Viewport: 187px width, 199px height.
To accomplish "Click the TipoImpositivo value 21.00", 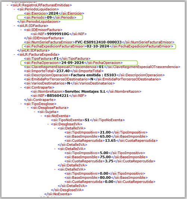I will (105, 132).
